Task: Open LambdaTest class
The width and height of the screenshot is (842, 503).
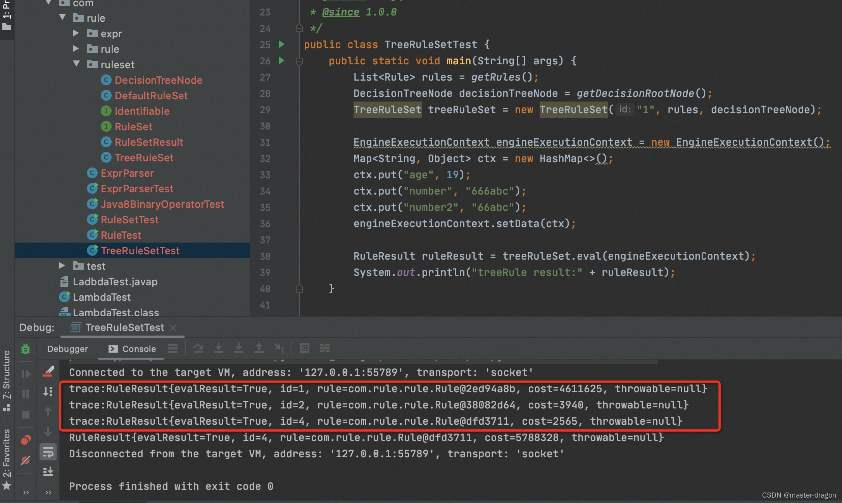Action: click(x=102, y=297)
